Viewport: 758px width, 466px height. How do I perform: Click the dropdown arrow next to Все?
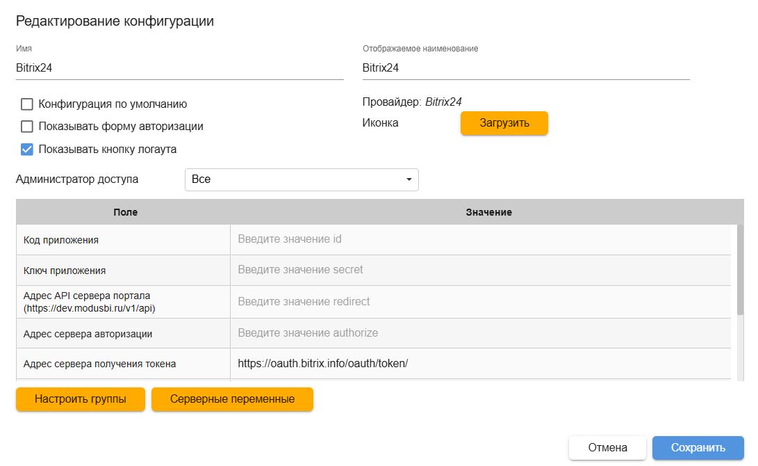pos(409,180)
